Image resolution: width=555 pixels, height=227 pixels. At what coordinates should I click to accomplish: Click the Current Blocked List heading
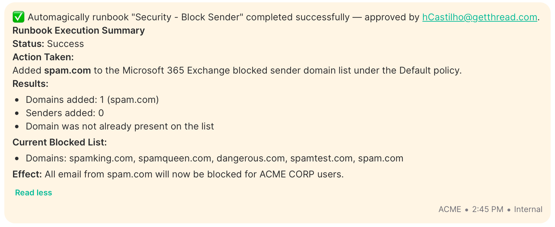(59, 142)
